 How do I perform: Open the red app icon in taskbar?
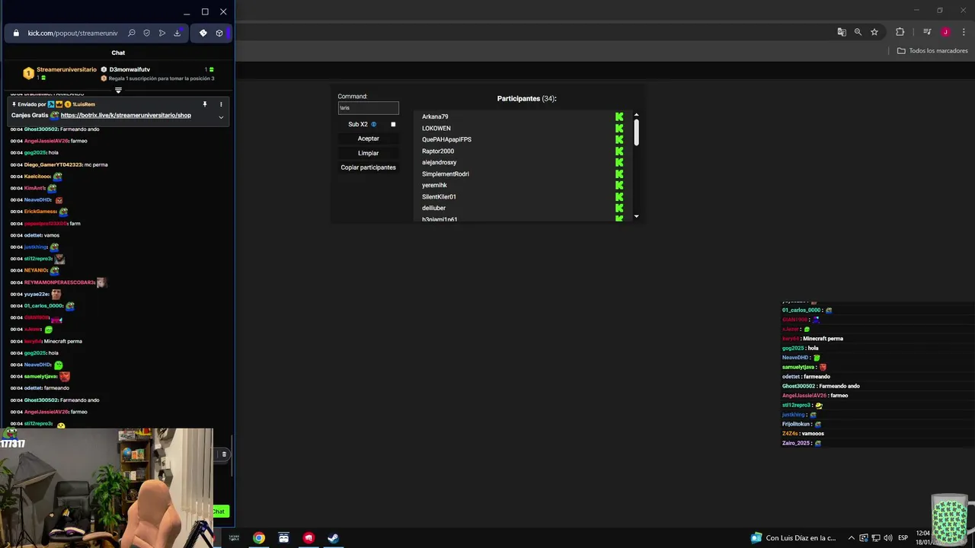pos(308,538)
